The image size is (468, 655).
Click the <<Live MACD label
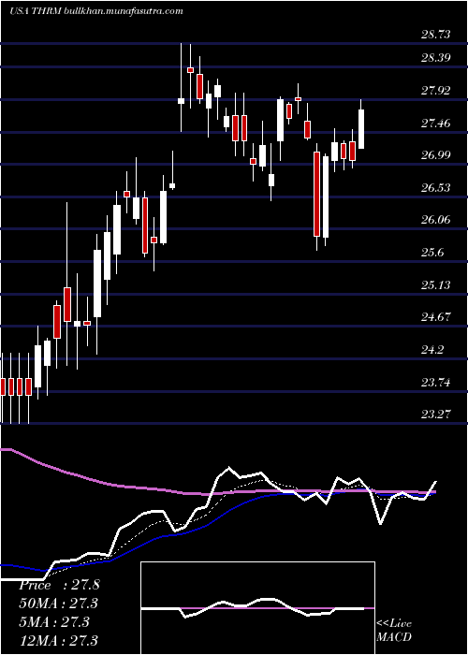pyautogui.click(x=394, y=630)
